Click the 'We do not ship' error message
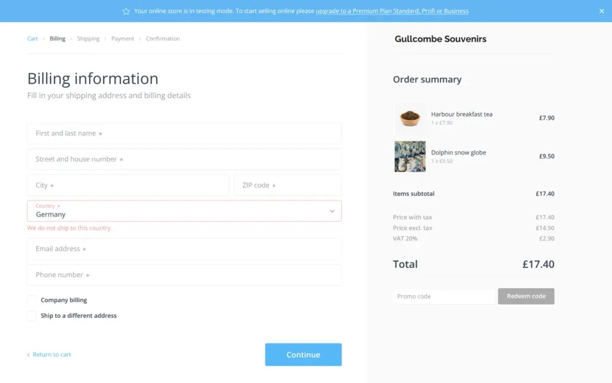Image resolution: width=612 pixels, height=383 pixels. coord(69,228)
